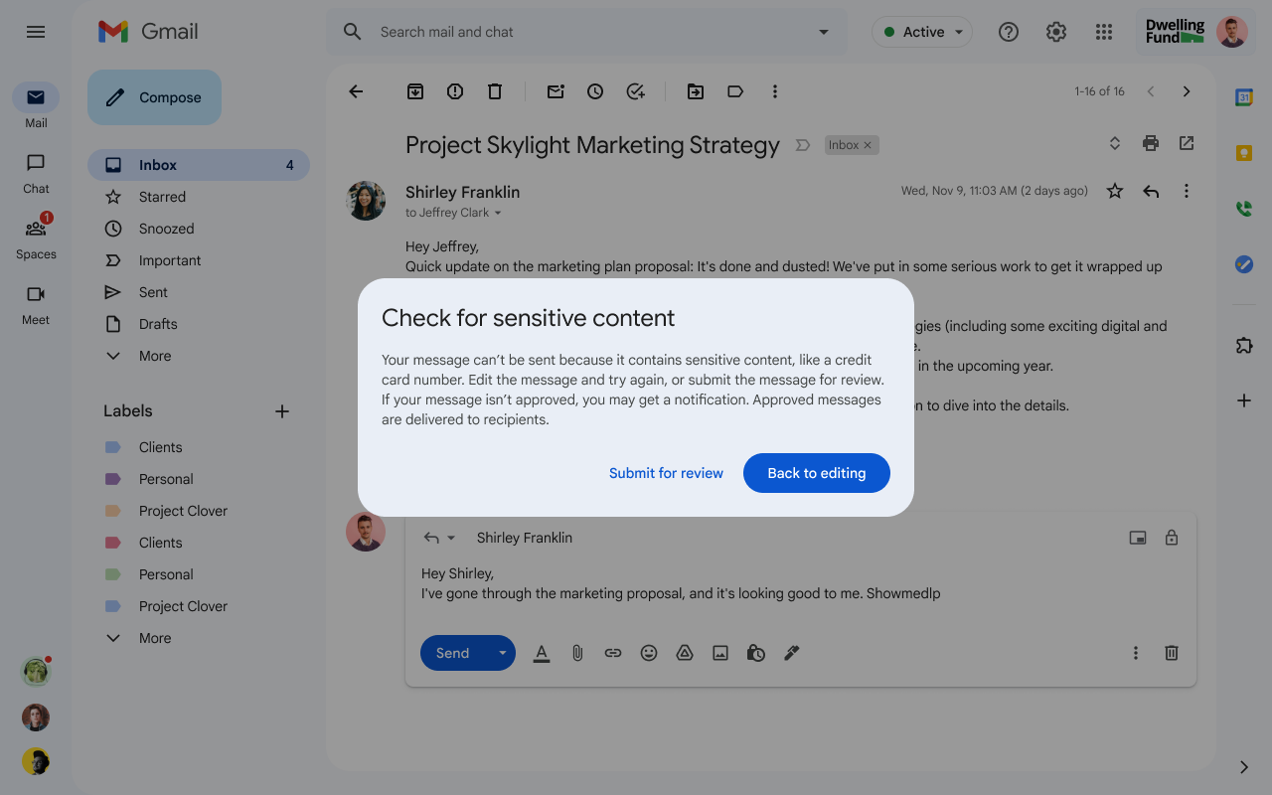Click the search magnifier icon

click(352, 32)
